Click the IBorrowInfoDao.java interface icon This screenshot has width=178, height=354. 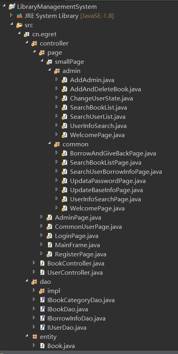[42, 319]
